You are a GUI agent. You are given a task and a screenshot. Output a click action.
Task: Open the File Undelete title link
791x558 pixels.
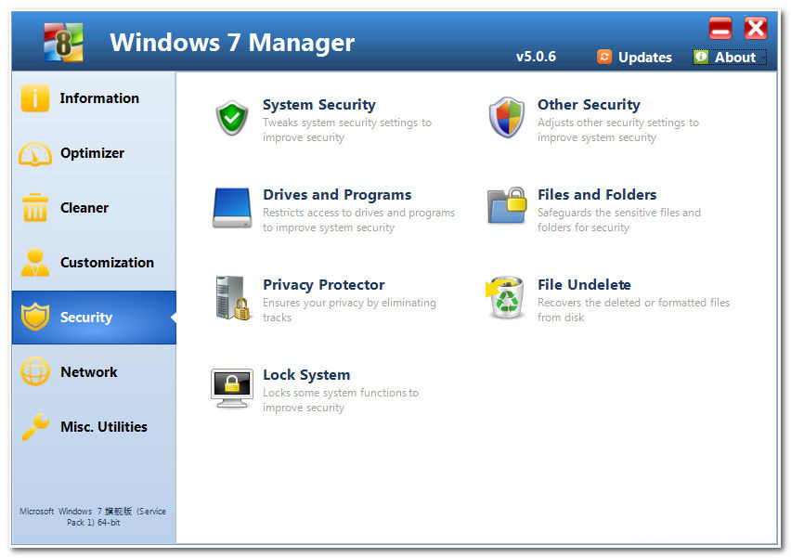click(x=584, y=284)
